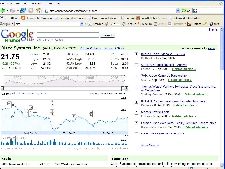Click the news icon next to Search in Google toolbar

[107, 24]
